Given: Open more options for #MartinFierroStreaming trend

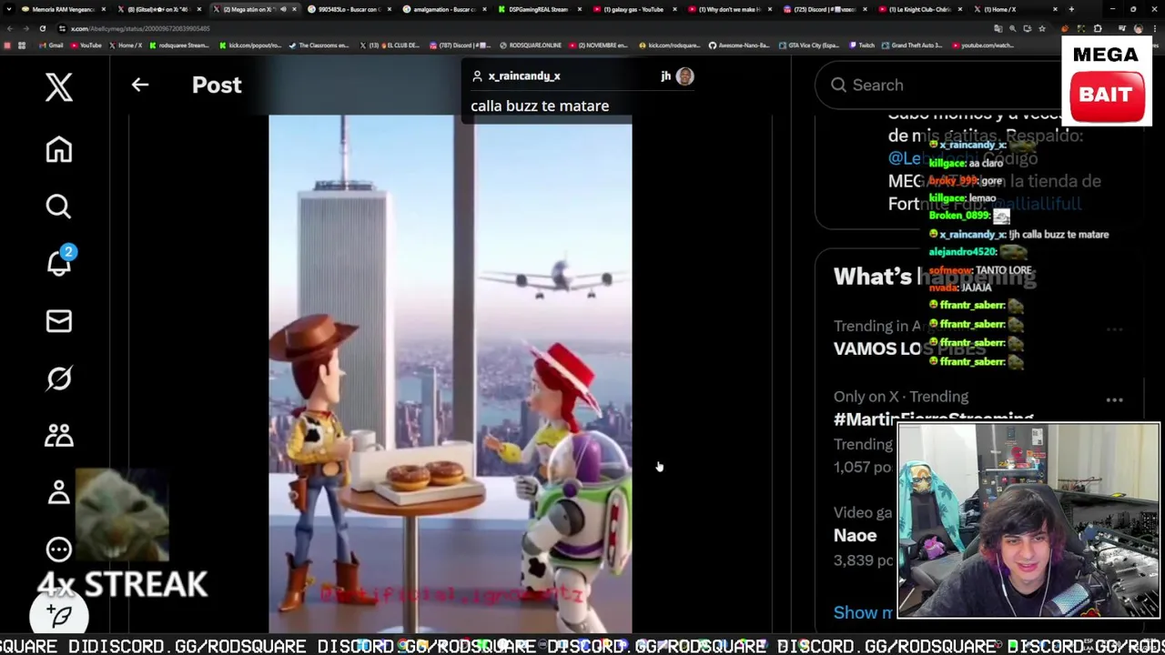Looking at the screenshot, I should (1114, 399).
